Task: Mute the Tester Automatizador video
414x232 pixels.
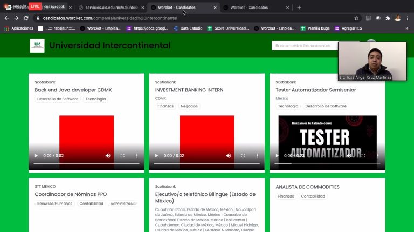Action: [349, 155]
